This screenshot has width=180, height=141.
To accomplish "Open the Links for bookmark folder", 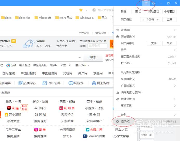I will tap(23, 18).
